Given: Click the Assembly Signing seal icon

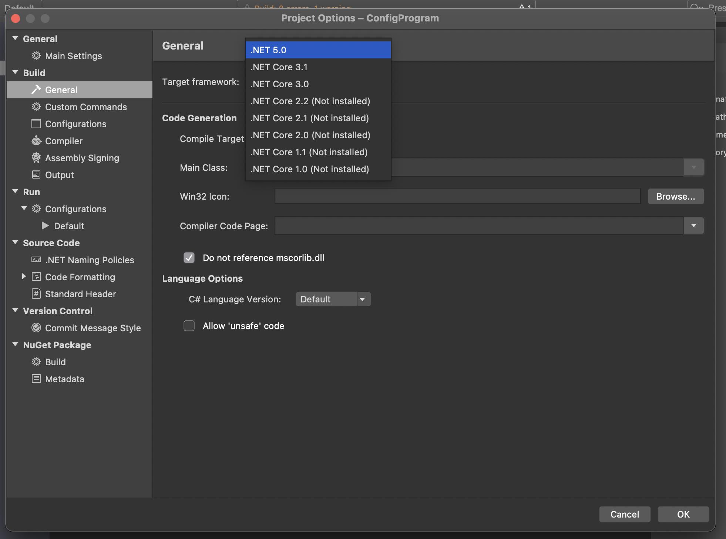Looking at the screenshot, I should 36,158.
